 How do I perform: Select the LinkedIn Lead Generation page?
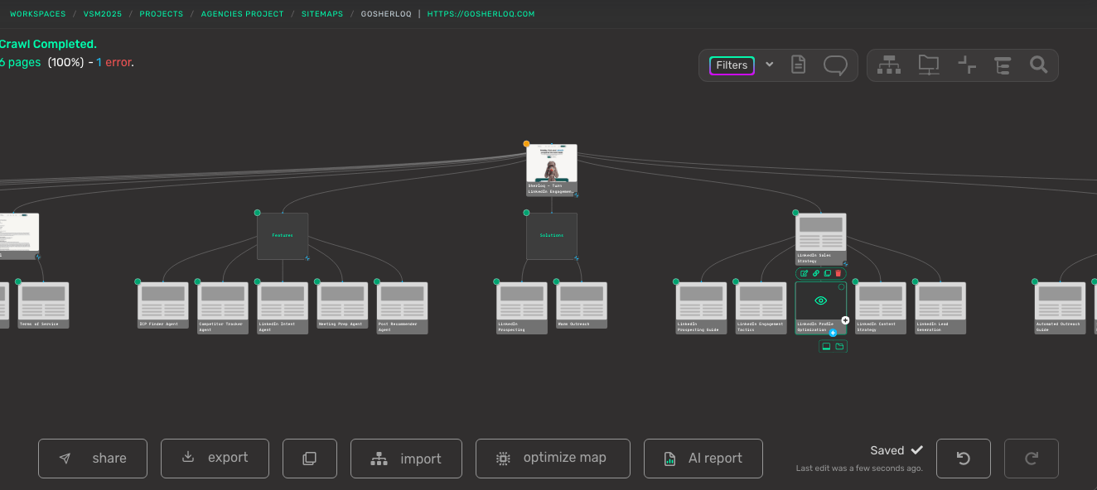click(x=940, y=308)
